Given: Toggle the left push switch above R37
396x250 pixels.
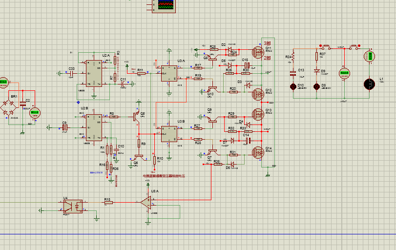Looking at the screenshot, I should 326,47.
